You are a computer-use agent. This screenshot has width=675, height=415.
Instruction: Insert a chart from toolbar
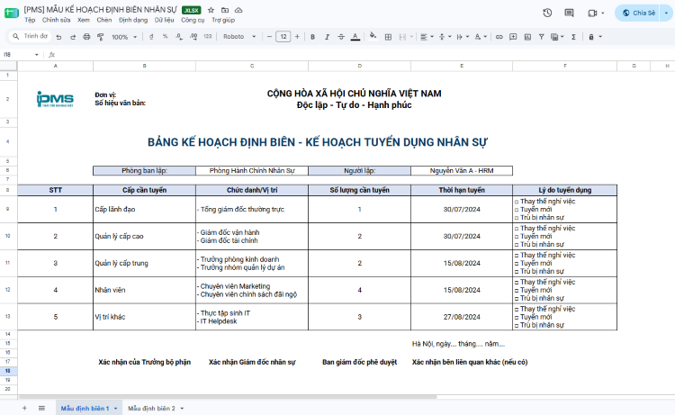click(527, 37)
